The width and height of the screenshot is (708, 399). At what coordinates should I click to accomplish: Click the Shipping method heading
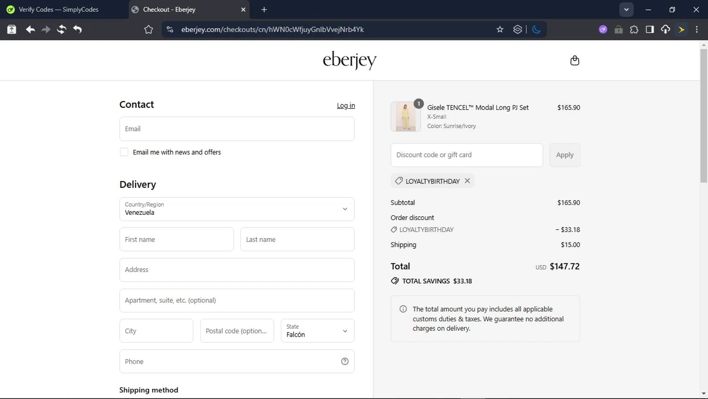pyautogui.click(x=149, y=390)
